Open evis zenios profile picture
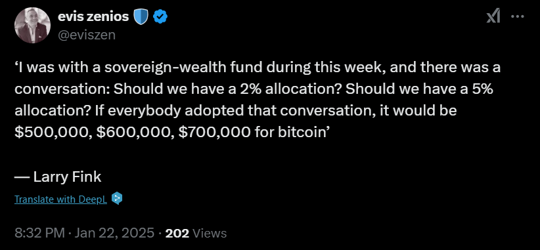This screenshot has height=250, width=540. [32, 25]
